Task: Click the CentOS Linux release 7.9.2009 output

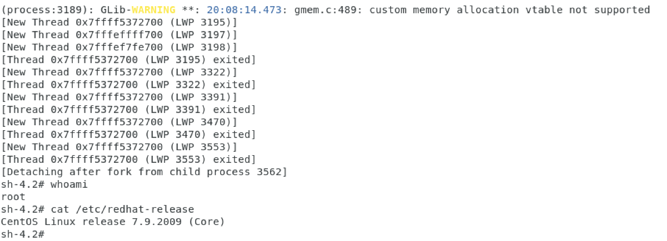Action: coord(113,222)
